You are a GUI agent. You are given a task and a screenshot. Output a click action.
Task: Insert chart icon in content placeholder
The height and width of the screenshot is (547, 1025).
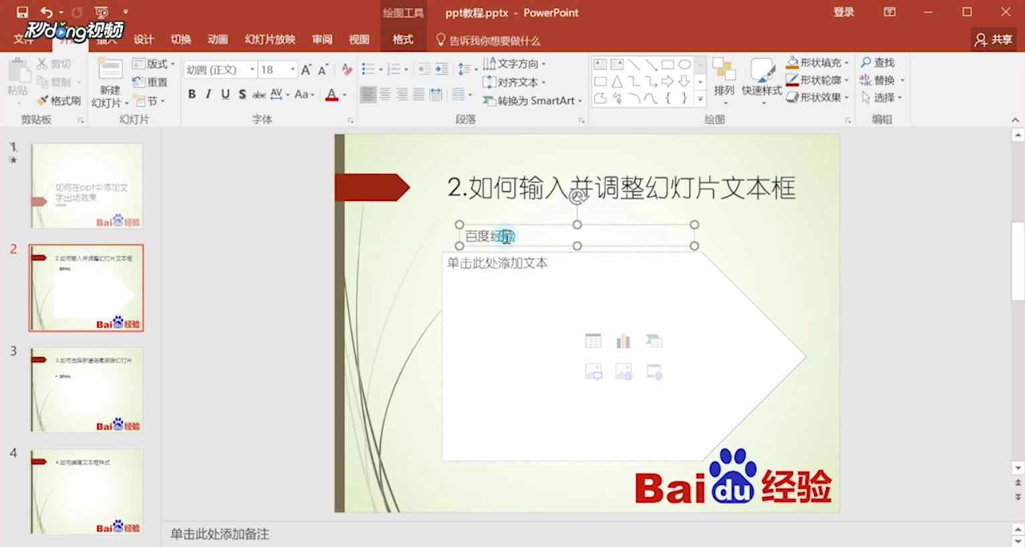pyautogui.click(x=624, y=341)
